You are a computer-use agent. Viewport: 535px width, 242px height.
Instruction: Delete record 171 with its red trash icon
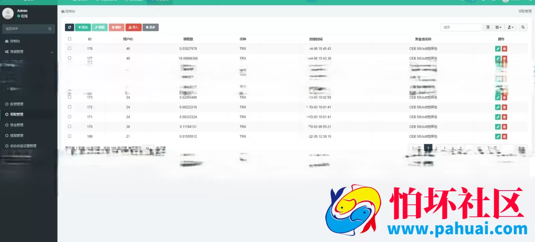(x=504, y=117)
